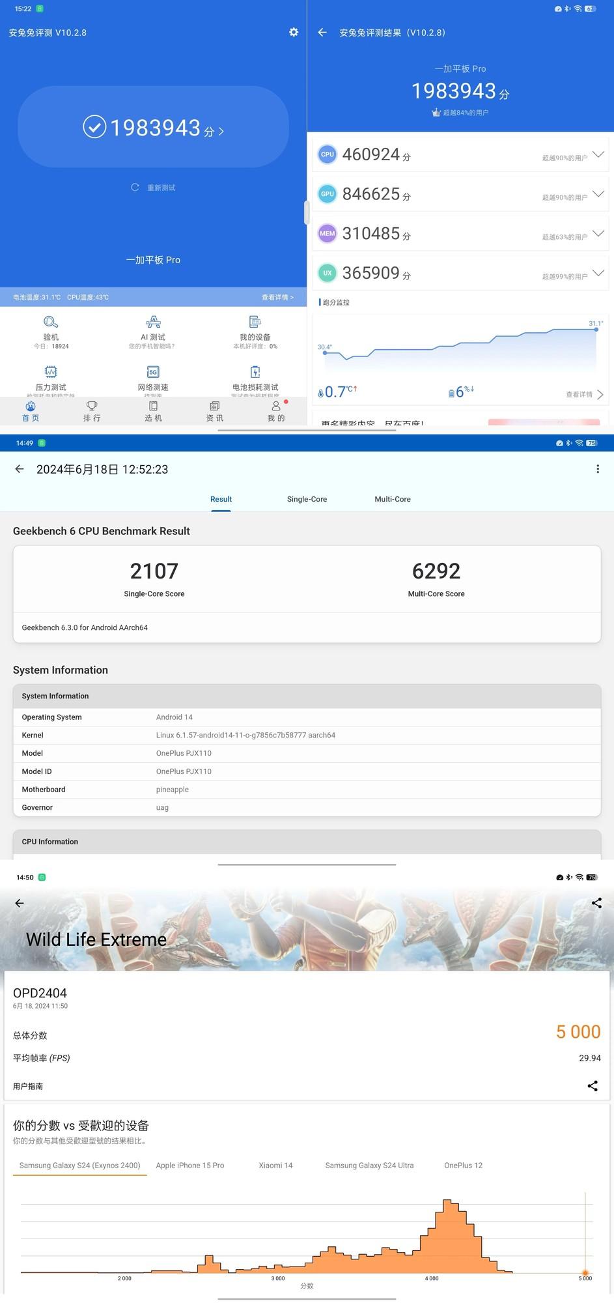This screenshot has width=614, height=1303.
Task: Select Geekbench Result tab
Action: click(221, 499)
